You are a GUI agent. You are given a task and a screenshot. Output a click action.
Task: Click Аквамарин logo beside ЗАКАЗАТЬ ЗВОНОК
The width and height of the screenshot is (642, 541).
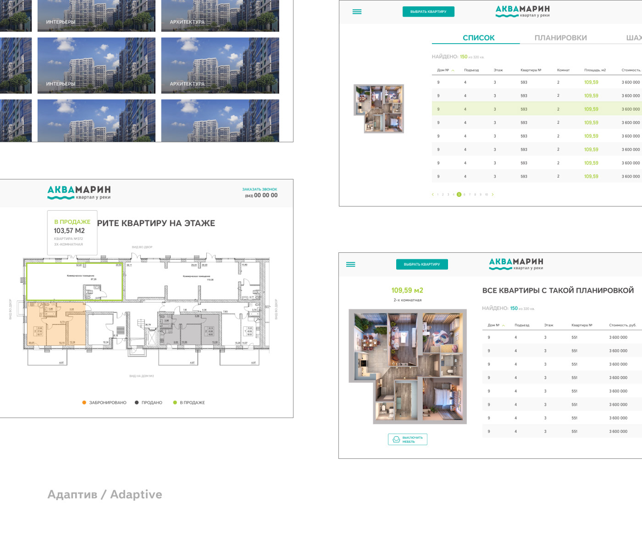pyautogui.click(x=79, y=192)
